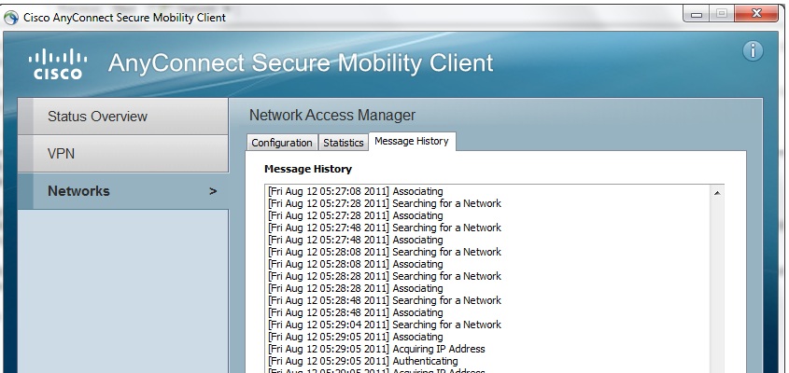Close the AnyConnect window
Screen dimensions: 789x373
coord(755,14)
